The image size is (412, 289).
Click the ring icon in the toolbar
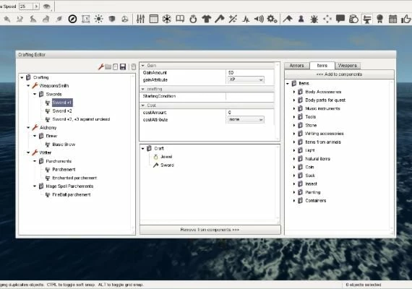(x=193, y=19)
